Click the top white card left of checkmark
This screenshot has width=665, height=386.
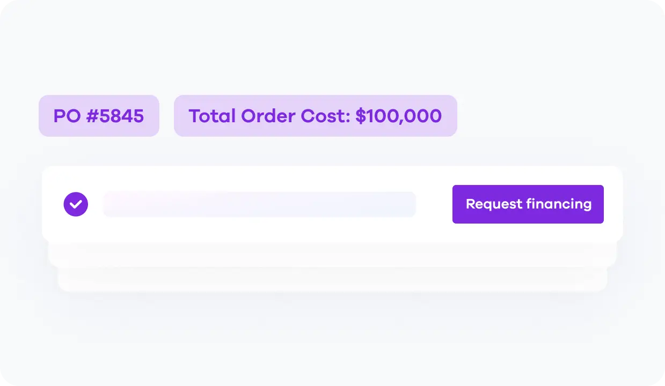(53, 204)
